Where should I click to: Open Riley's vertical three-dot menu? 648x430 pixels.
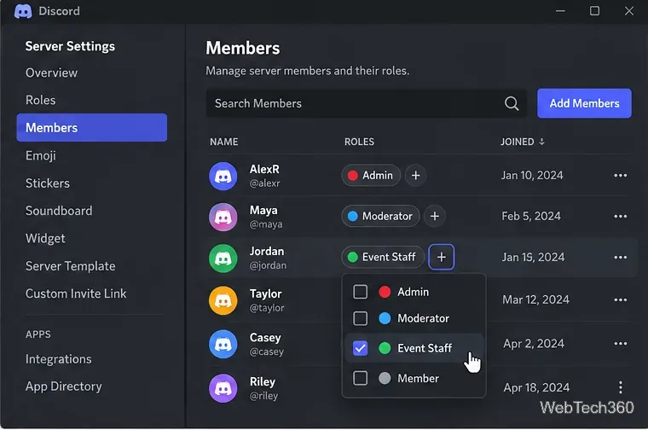click(621, 387)
